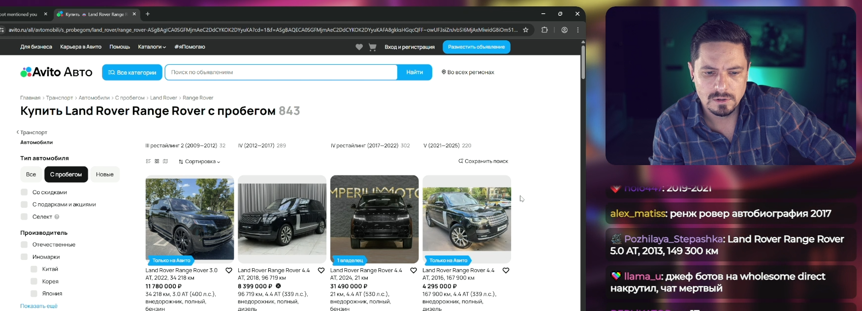Check the 'Китай' checkbox
862x311 pixels.
(34, 269)
